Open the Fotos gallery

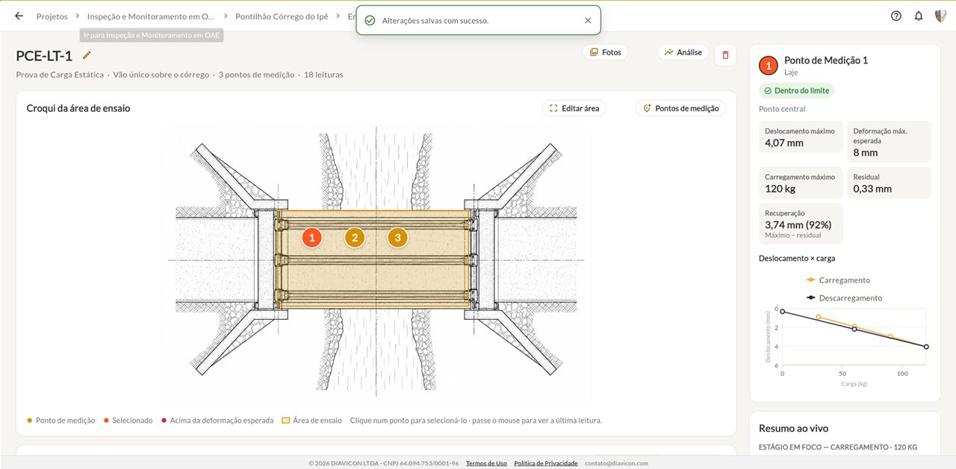(605, 52)
